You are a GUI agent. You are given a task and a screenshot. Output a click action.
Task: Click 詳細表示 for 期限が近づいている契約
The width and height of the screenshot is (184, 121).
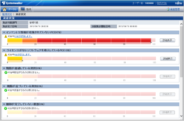[x=167, y=94]
